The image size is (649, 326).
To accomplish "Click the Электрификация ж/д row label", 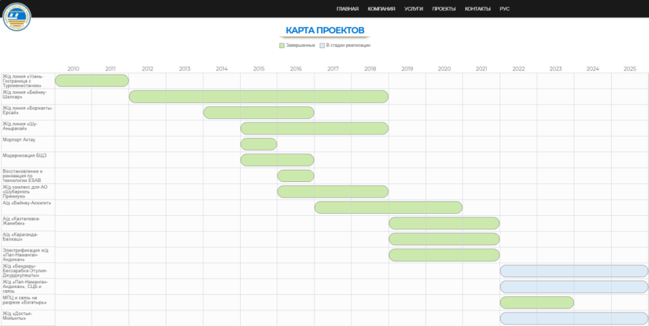I will tap(25, 255).
